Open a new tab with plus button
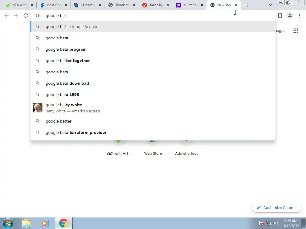Image resolution: width=306 pixels, height=229 pixels. point(247,5)
